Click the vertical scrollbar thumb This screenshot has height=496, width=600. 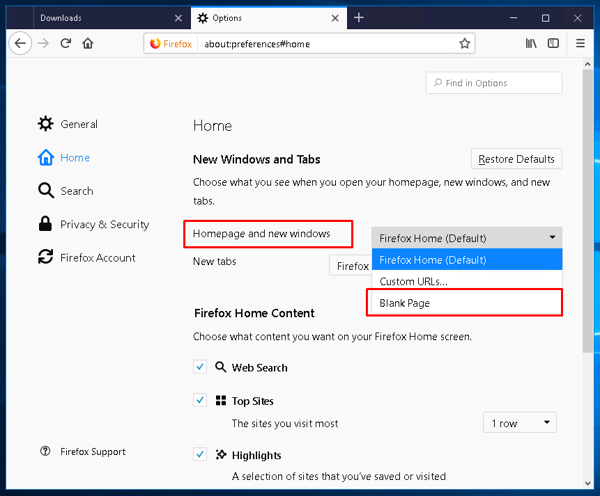[587, 211]
